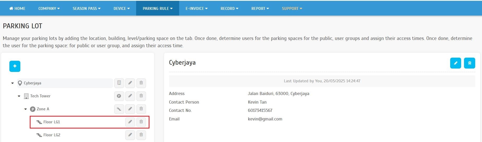The height and width of the screenshot is (142, 482).
Task: Click blue delete button in Cyberjaya details panel
Action: click(469, 63)
